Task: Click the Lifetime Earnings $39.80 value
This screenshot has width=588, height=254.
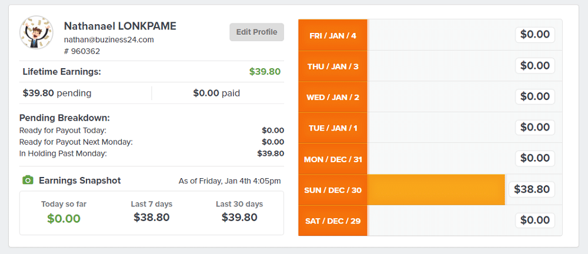Action: (x=265, y=72)
